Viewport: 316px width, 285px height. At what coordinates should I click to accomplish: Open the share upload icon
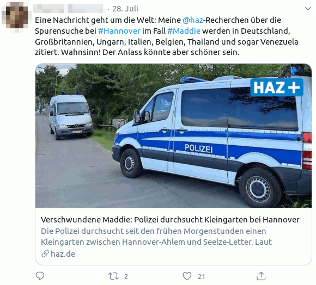[x=261, y=276]
